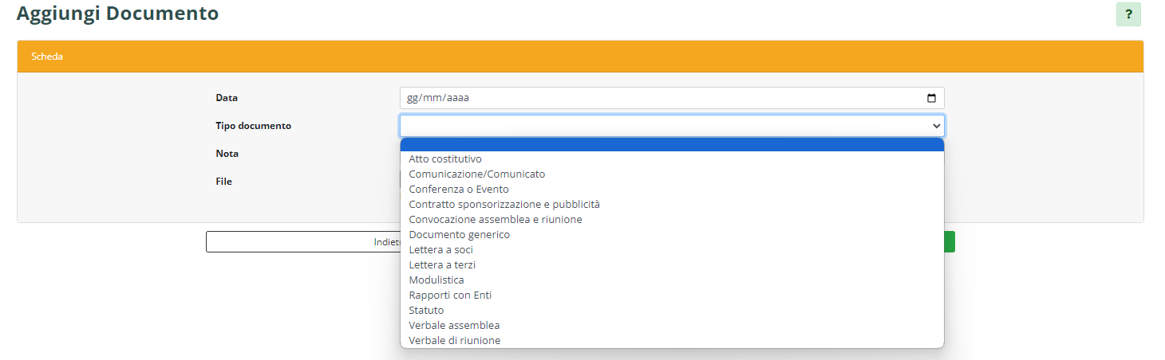Click the Tipo documento dropdown arrow
Viewport: 1165px width, 360px height.
(x=936, y=126)
